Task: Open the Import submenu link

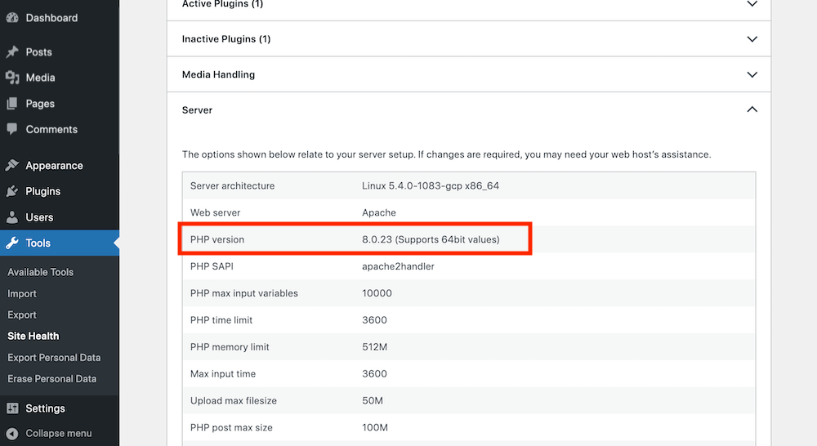Action: click(22, 293)
